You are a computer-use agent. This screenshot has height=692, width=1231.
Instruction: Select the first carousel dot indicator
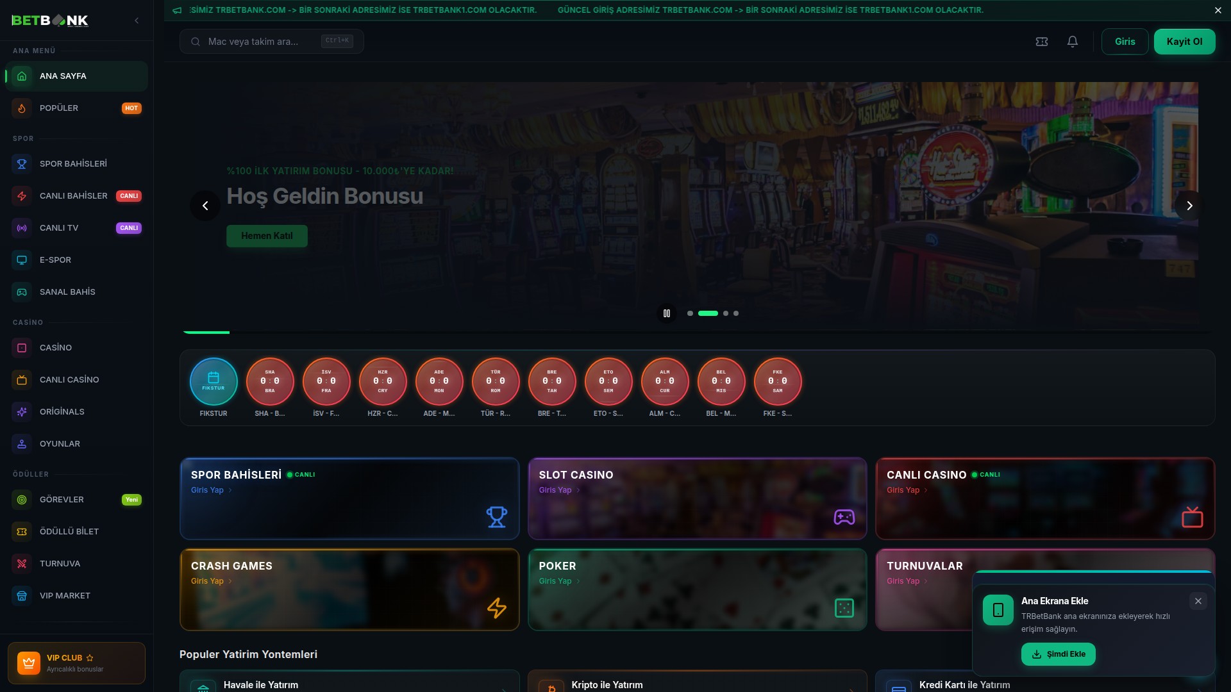click(690, 313)
